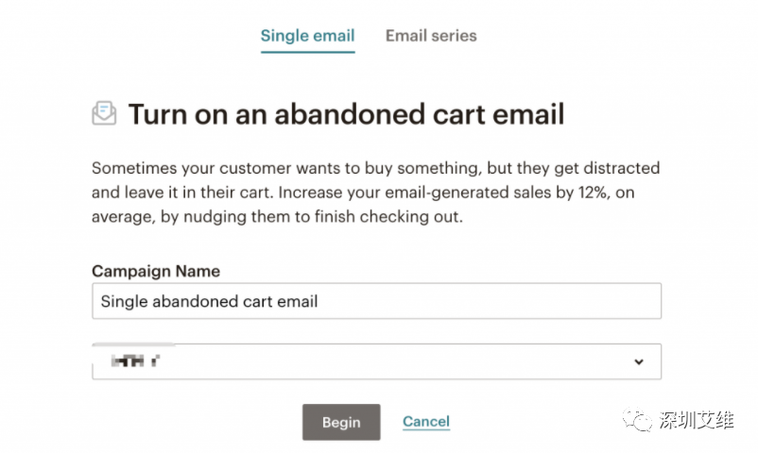Click the Campaign Name field label
Viewport: 758px width, 453px height.
(156, 271)
